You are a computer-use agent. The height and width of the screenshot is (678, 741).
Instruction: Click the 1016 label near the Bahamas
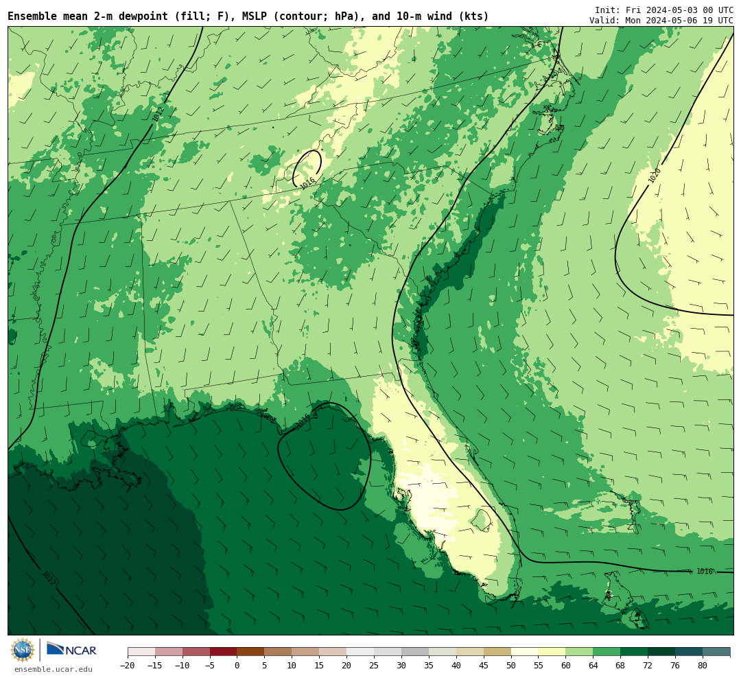pyautogui.click(x=705, y=571)
